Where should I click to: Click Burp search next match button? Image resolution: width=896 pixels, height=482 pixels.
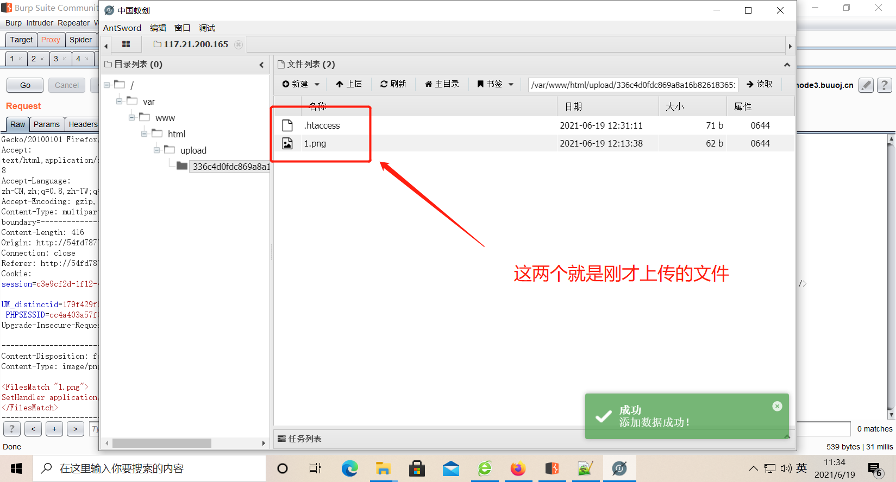76,429
